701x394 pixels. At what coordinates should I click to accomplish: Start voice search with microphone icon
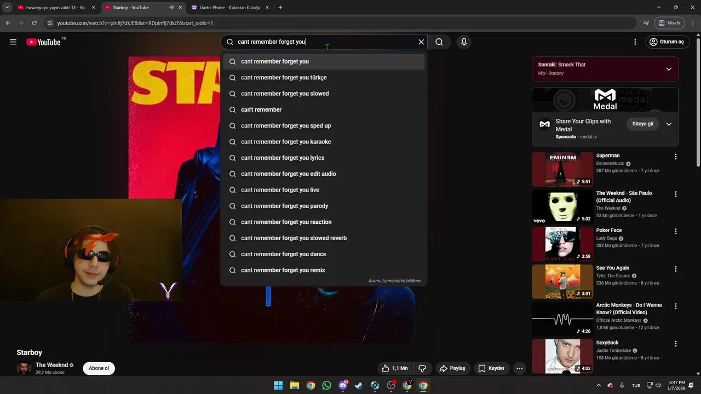tap(464, 42)
